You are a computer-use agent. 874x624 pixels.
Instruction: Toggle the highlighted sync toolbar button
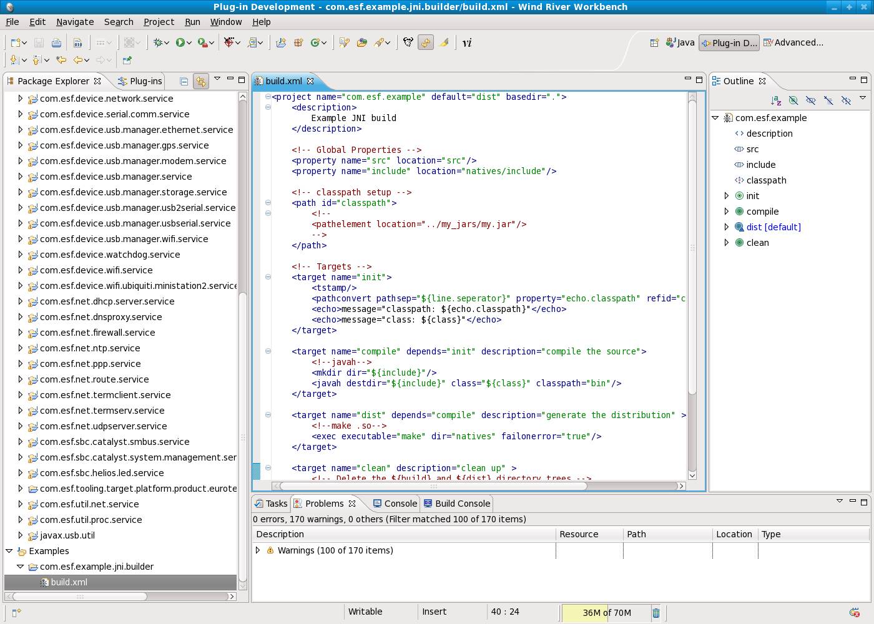[426, 42]
